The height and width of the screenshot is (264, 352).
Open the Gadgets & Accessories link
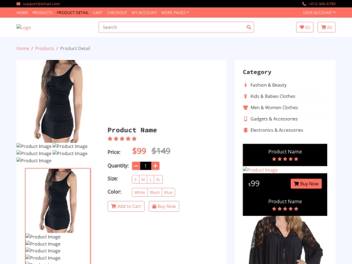click(274, 119)
